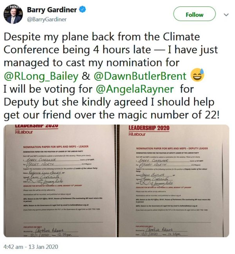Click the Dawn Butler handwritten name
This screenshot has width=235, height=254.
pos(153,175)
